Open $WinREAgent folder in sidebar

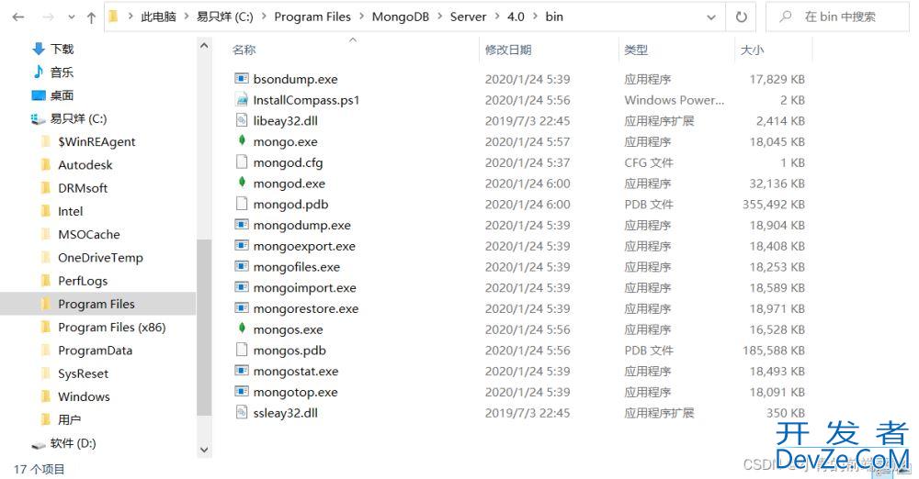(x=96, y=141)
